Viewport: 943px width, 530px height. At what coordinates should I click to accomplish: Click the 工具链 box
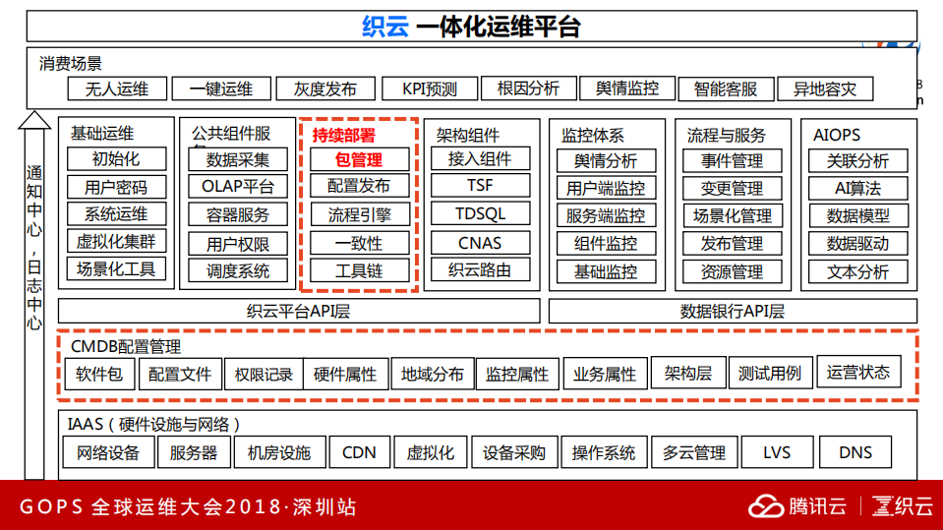pos(359,270)
